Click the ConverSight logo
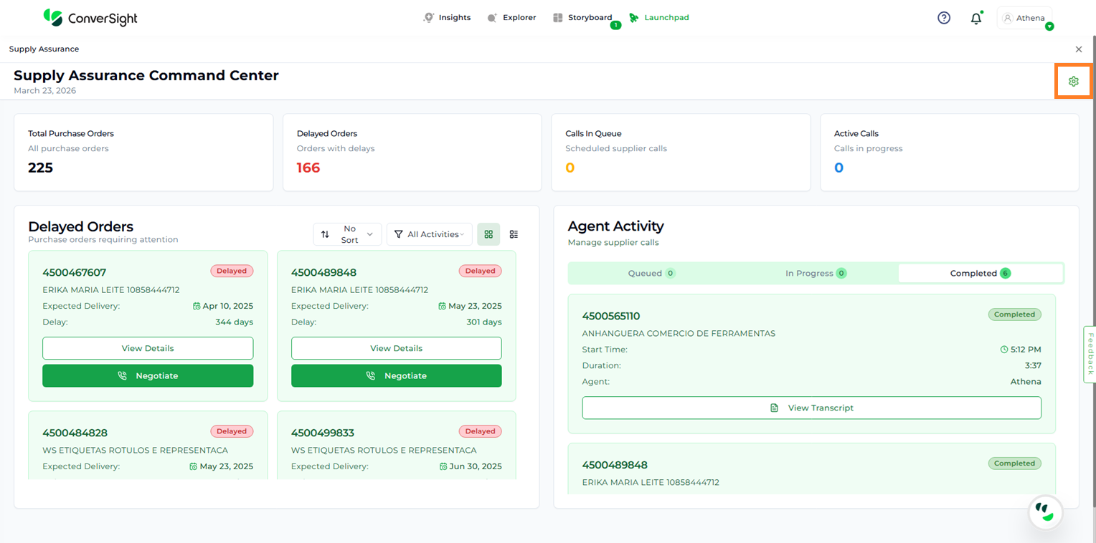The height and width of the screenshot is (543, 1096). click(x=90, y=18)
